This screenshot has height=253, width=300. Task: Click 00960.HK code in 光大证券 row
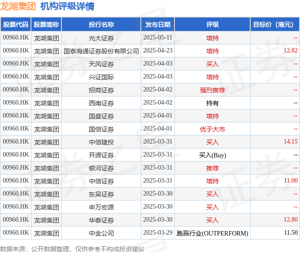click(x=16, y=38)
